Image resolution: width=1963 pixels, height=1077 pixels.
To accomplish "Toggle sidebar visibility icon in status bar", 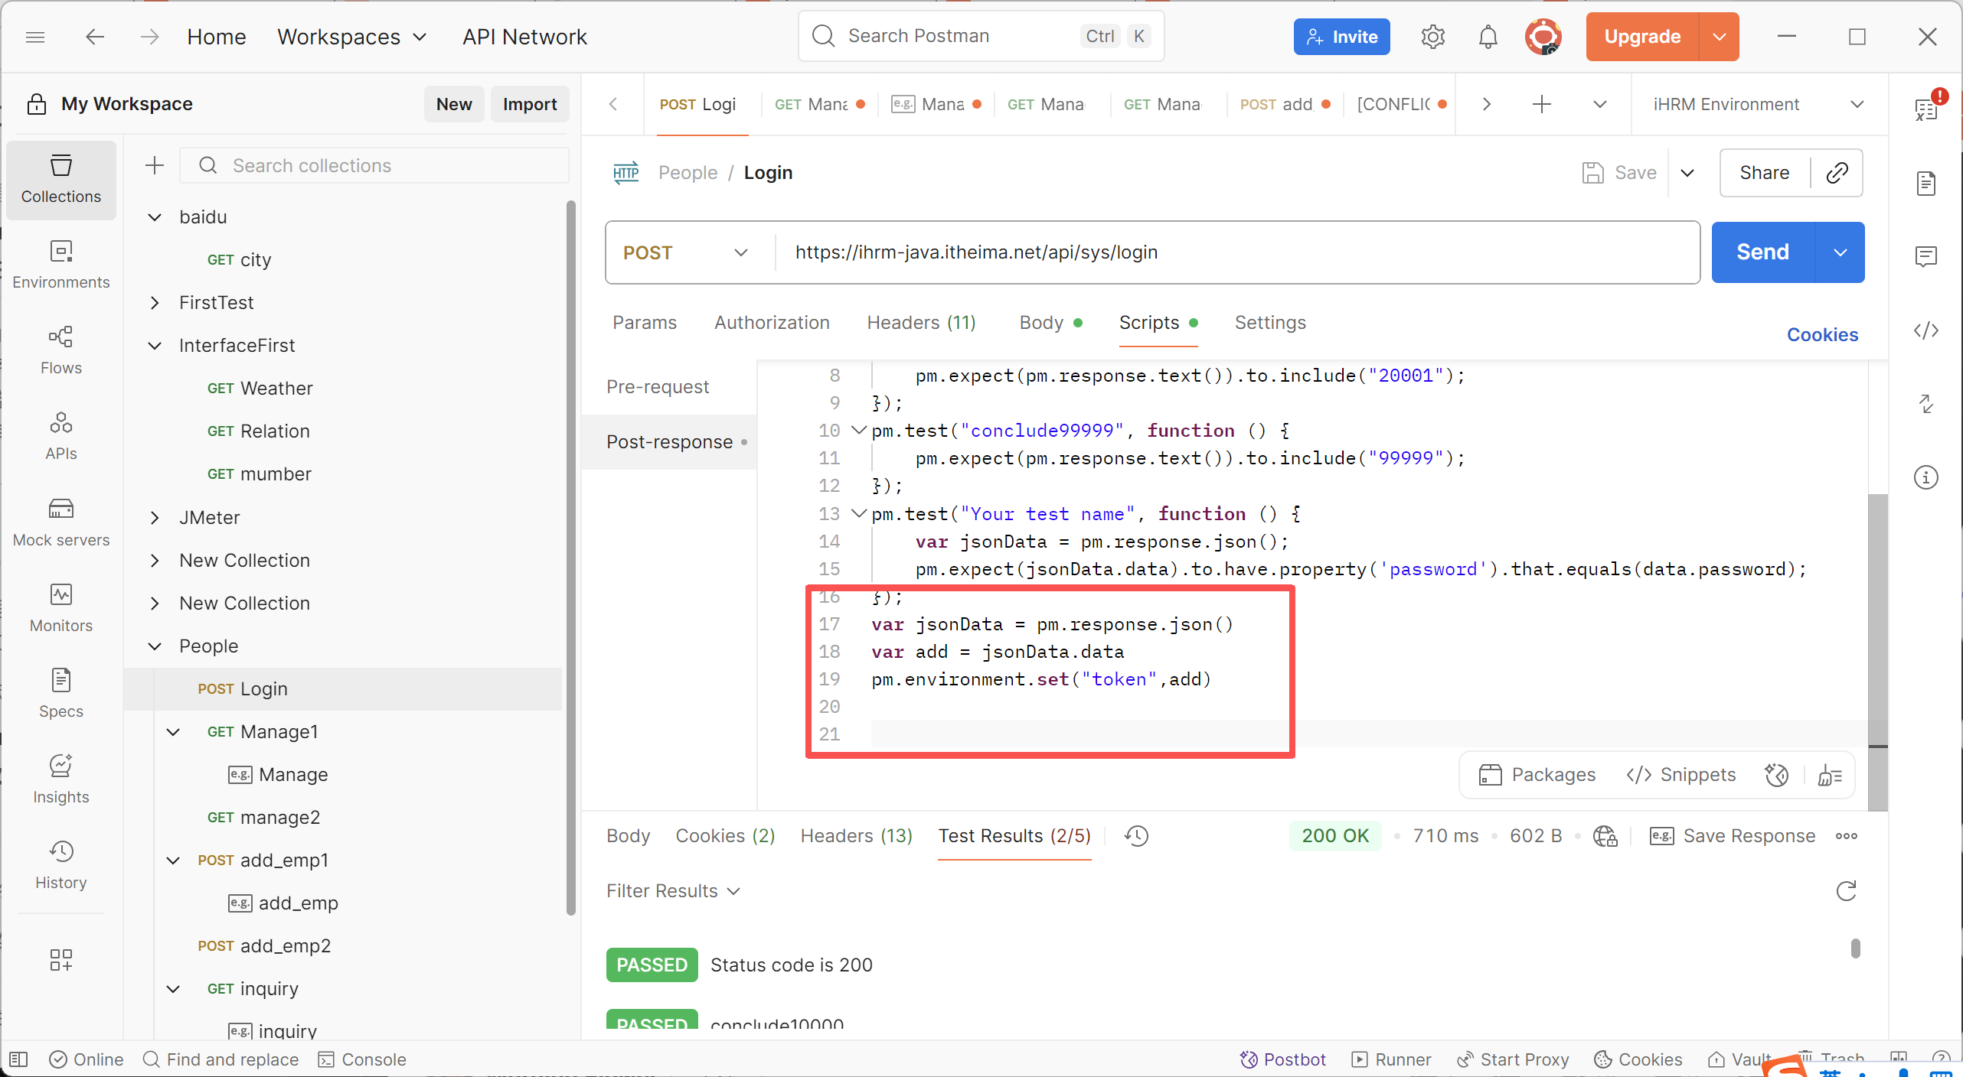I will click(x=18, y=1059).
